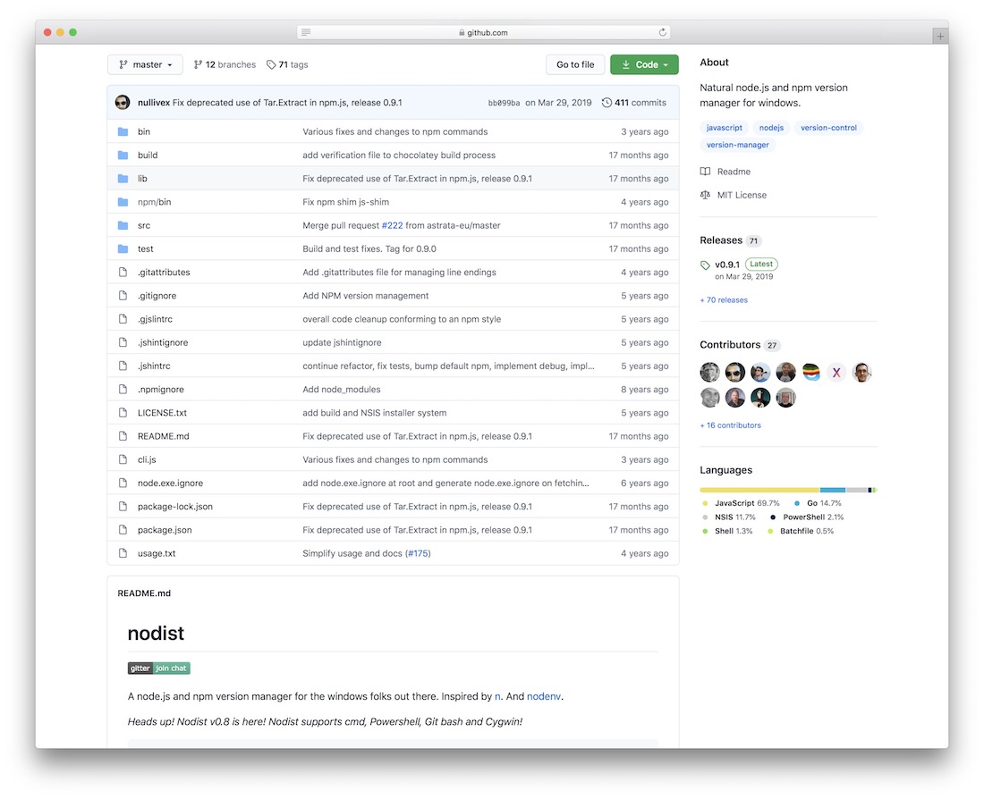Open the MIT License scale icon
The height and width of the screenshot is (799, 984).
point(706,195)
